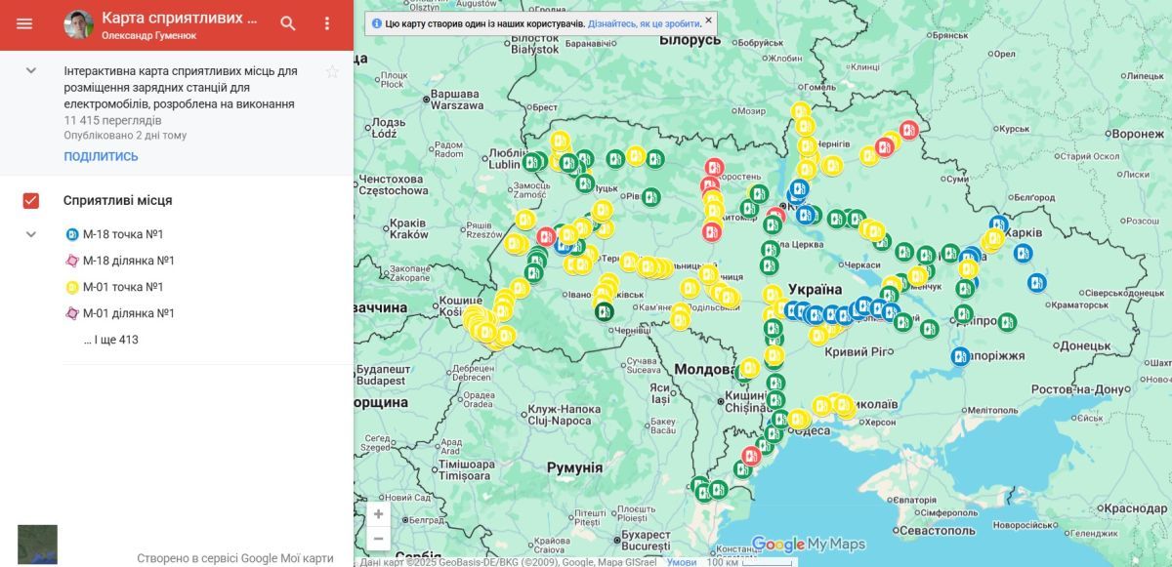Open the 'Умови' terms link

(x=681, y=562)
